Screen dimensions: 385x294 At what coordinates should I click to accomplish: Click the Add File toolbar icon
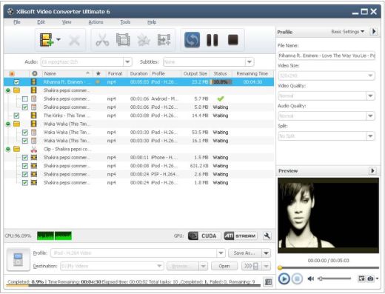tap(47, 40)
